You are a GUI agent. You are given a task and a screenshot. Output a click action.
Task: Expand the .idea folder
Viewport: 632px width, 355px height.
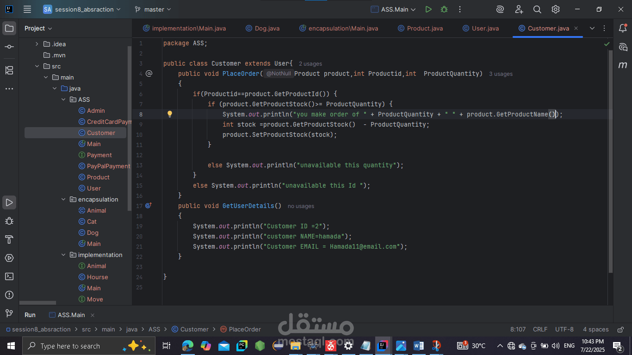pos(37,44)
